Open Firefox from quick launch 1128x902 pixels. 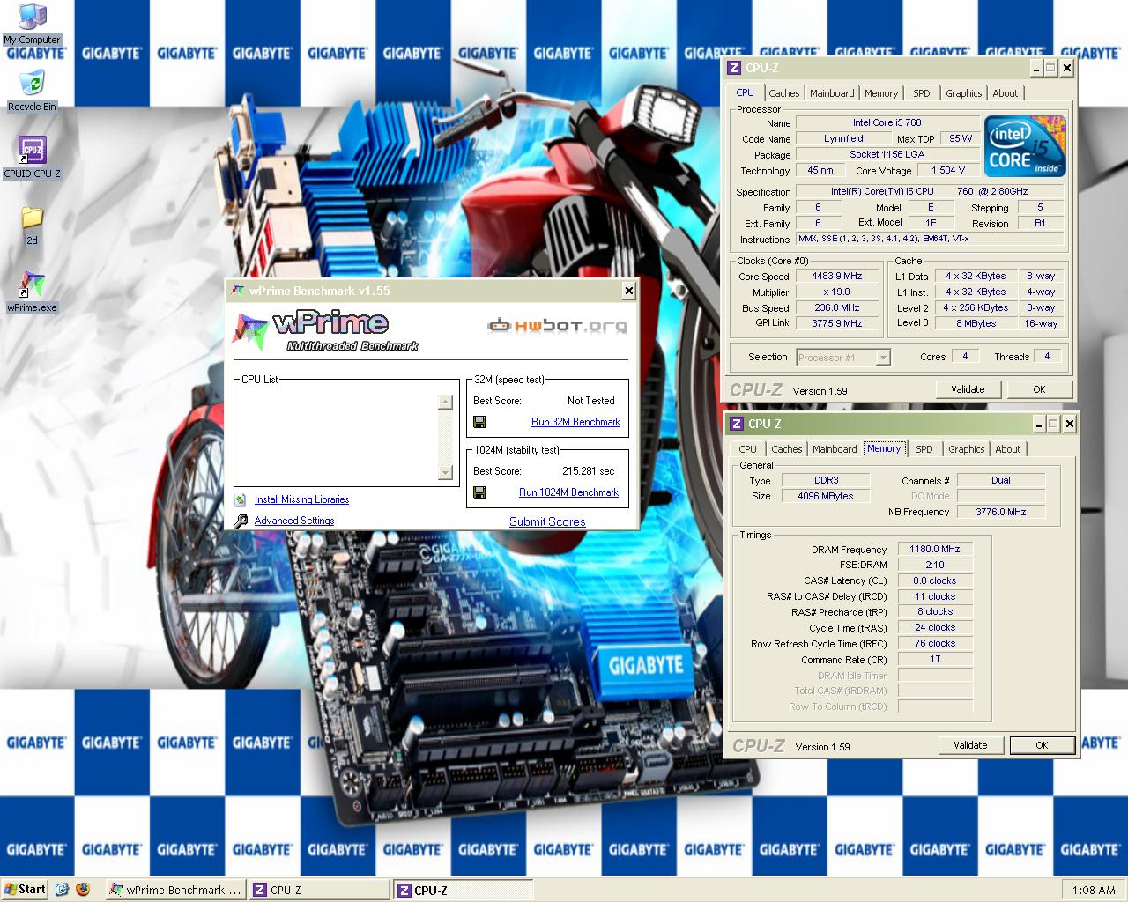83,890
